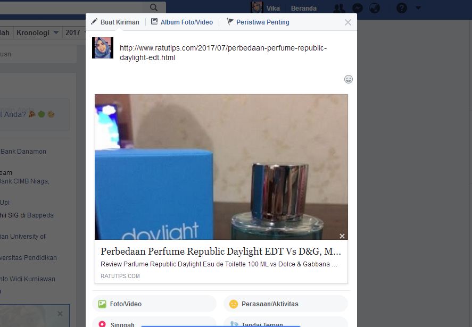Click the RATUTIPS.COM source label
This screenshot has width=472, height=327.
(120, 276)
